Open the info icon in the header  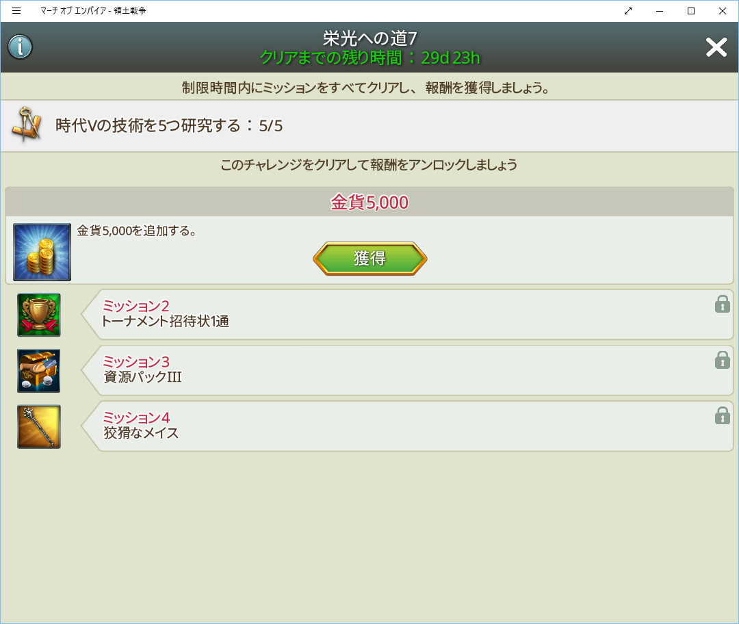[19, 47]
